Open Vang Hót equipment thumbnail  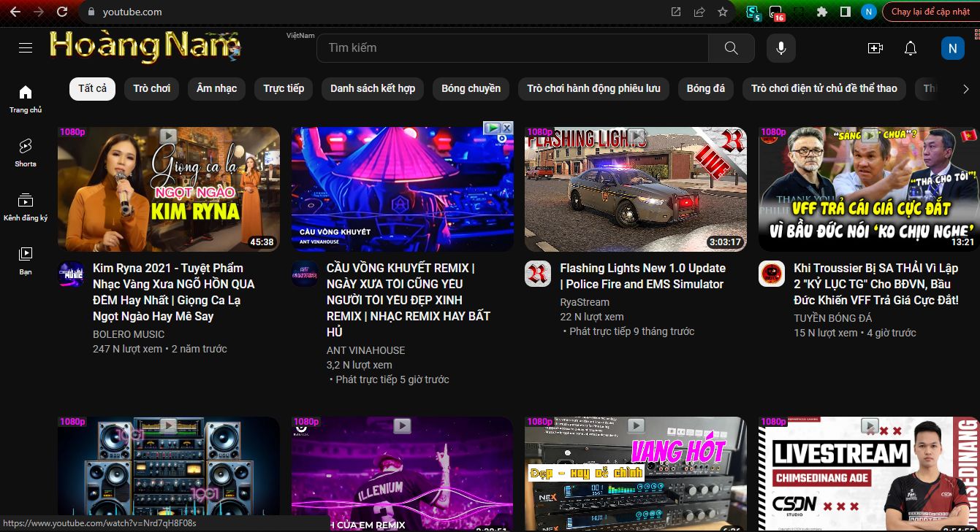point(636,474)
